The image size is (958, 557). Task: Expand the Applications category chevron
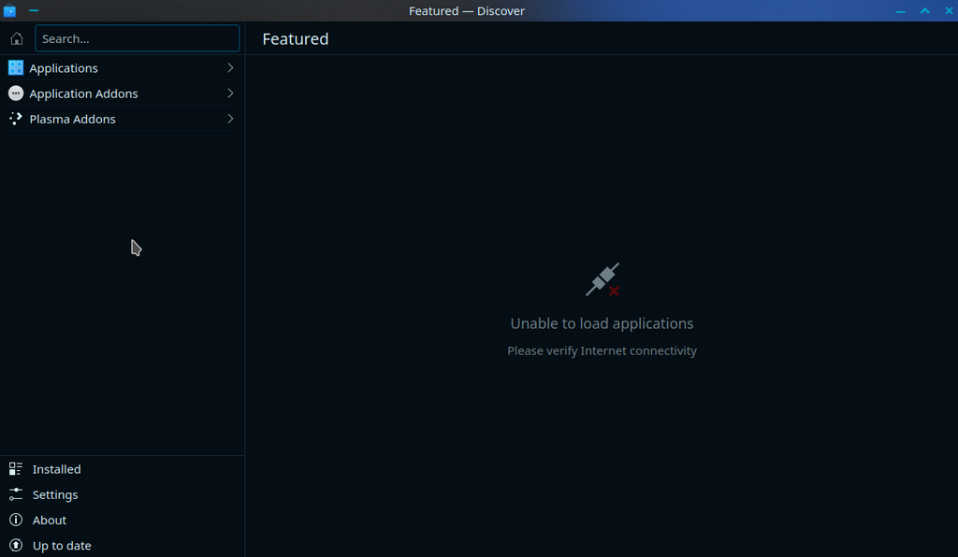click(230, 67)
